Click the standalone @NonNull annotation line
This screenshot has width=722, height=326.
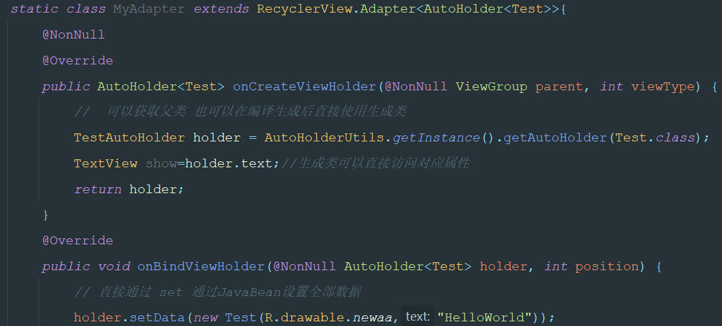pos(74,35)
